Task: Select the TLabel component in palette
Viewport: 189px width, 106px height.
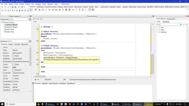Action: [x=46, y=10]
